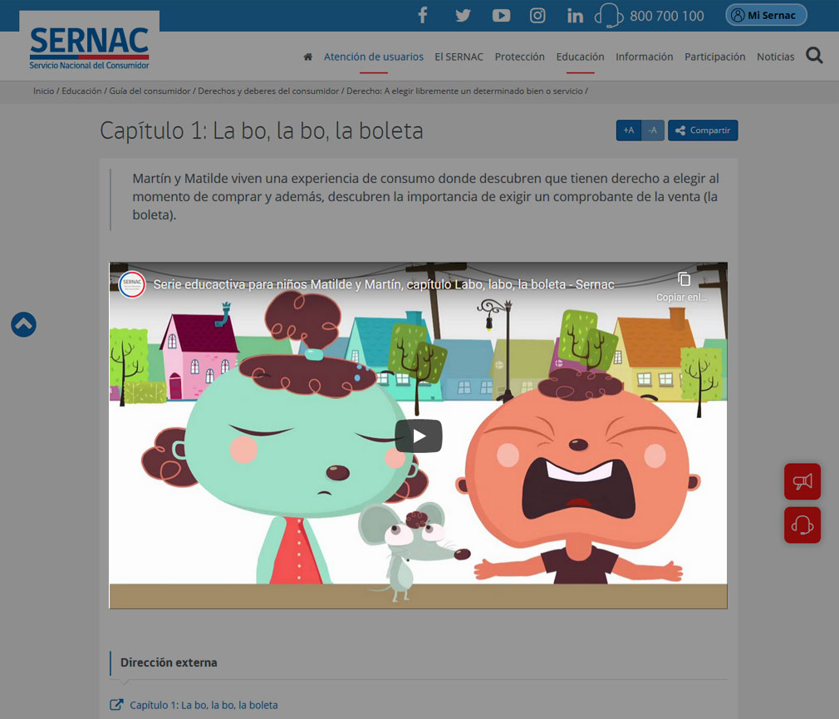Open El SERNAC menu
Image resolution: width=839 pixels, height=719 pixels.
(459, 57)
